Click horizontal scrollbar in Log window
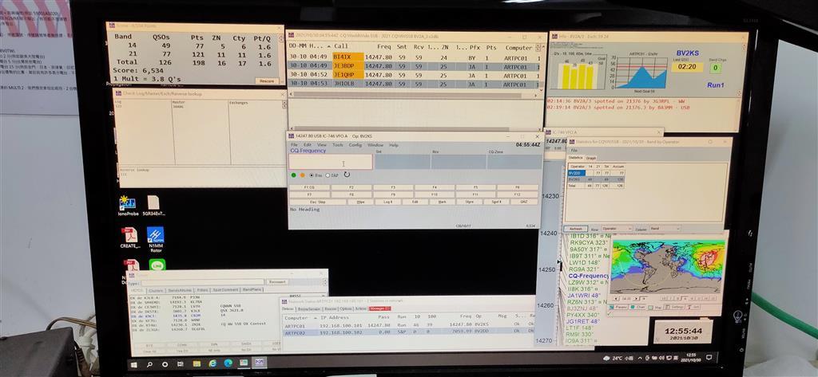This screenshot has width=818, height=377. click(x=412, y=94)
